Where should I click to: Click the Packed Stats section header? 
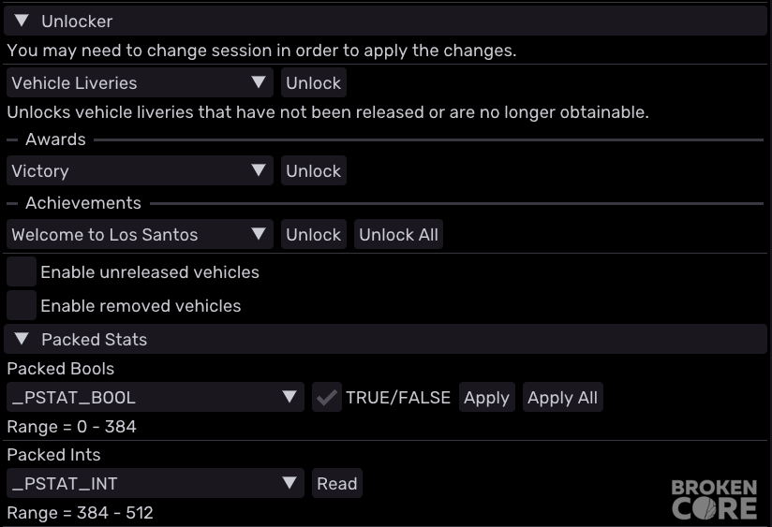coord(385,339)
